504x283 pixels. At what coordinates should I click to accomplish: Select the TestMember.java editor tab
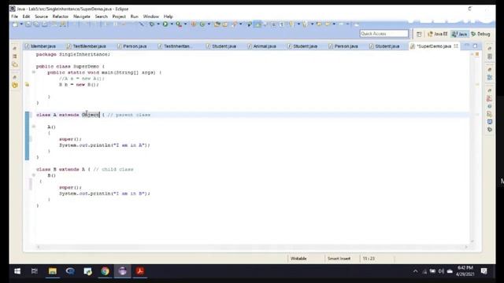[87, 46]
